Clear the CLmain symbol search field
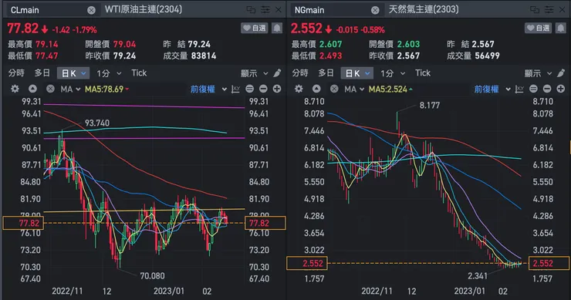This screenshot has height=300, width=571. [x=91, y=10]
